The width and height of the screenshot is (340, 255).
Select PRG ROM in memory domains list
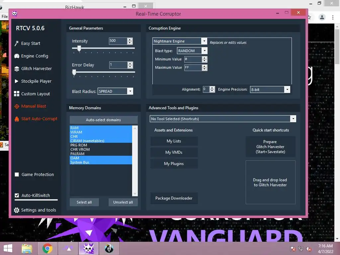101,145
